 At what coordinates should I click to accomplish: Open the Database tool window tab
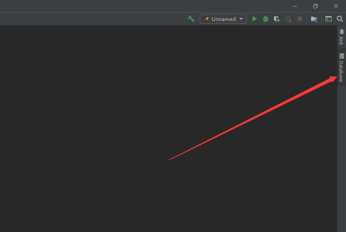click(341, 68)
